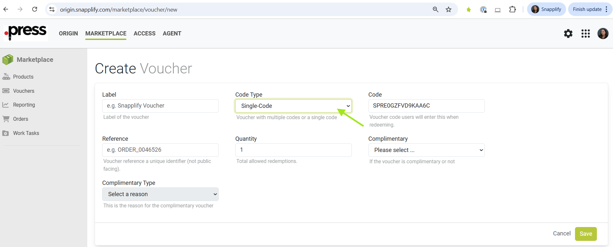Click the press logo
Image resolution: width=613 pixels, height=247 pixels.
[x=26, y=33]
